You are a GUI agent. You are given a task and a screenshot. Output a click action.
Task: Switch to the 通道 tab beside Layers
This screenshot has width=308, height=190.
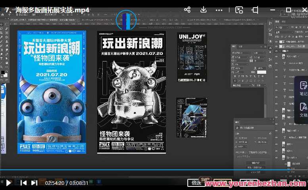point(284,21)
